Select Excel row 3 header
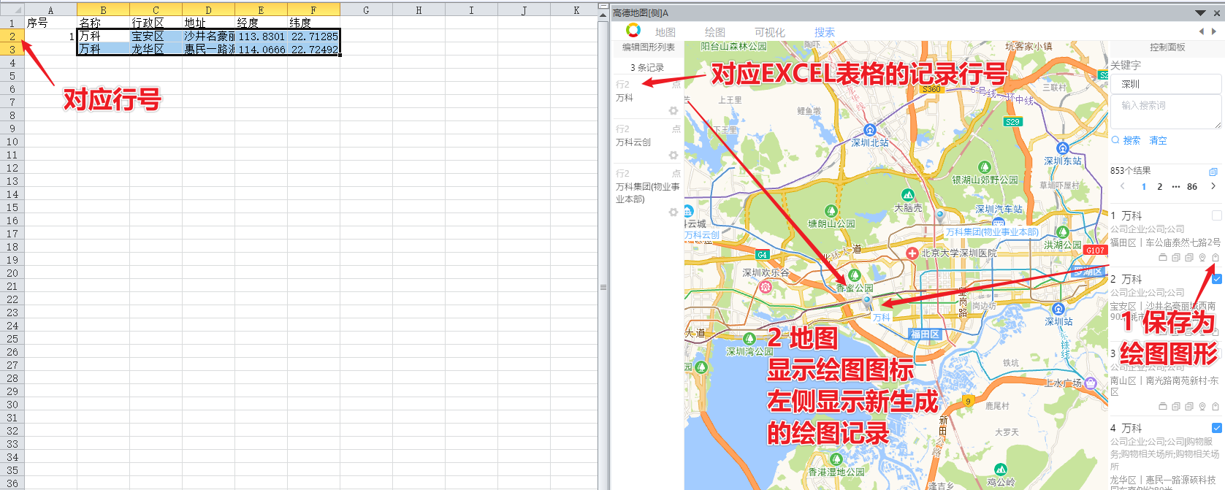 (12, 49)
